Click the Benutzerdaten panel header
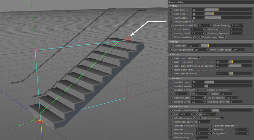Image resolution: width=254 pixels, height=140 pixels. tap(211, 2)
